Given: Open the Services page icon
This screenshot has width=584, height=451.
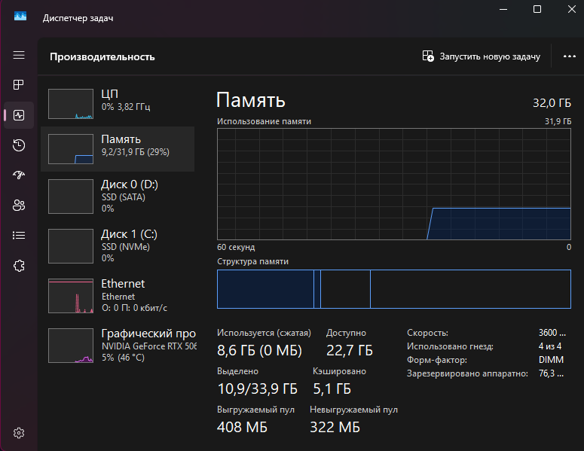Looking at the screenshot, I should pos(19,265).
